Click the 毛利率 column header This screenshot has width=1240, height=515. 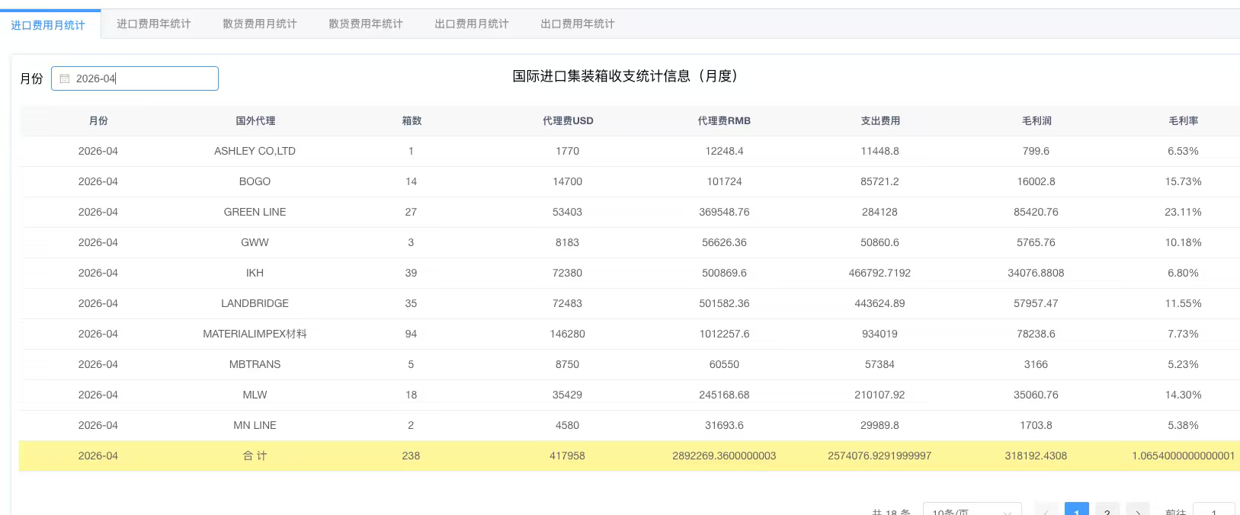(1184, 121)
